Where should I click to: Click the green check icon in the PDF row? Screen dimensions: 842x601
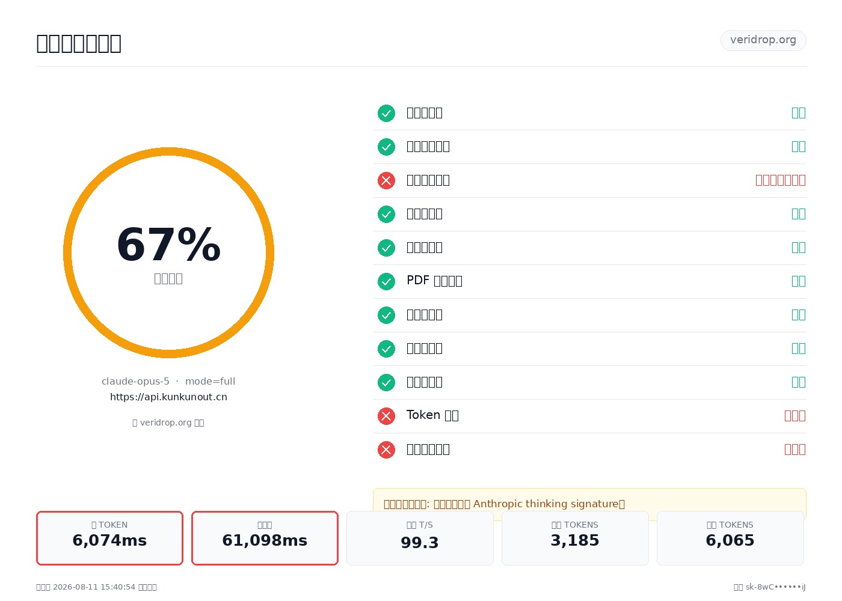pyautogui.click(x=386, y=281)
